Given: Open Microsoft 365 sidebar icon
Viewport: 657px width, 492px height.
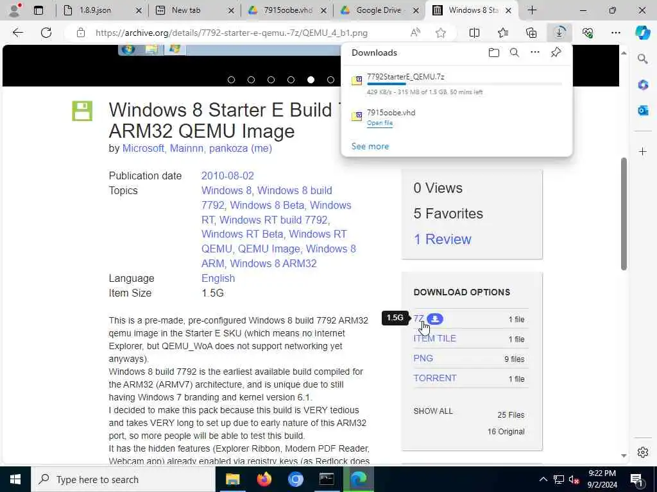Looking at the screenshot, I should pos(643,85).
